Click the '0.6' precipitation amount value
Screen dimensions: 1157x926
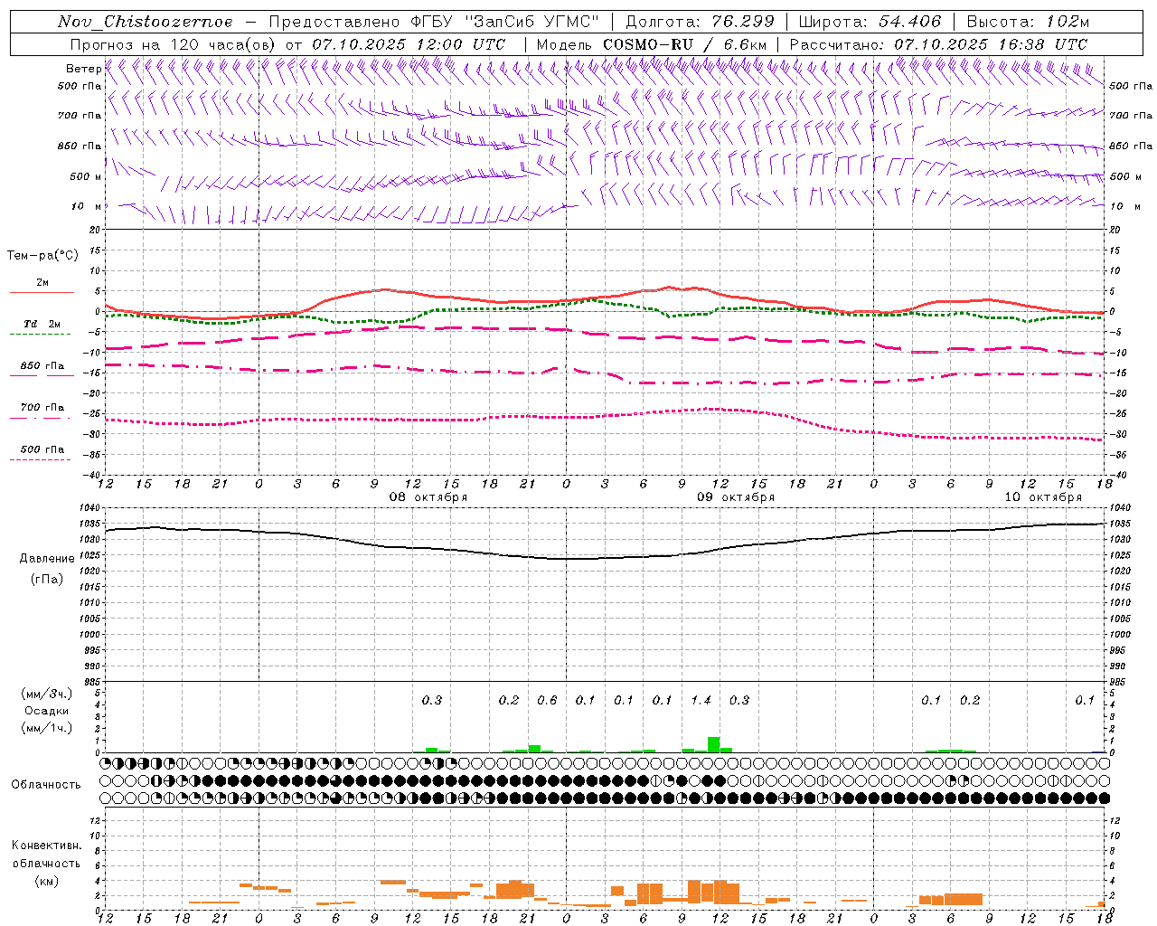pos(547,701)
